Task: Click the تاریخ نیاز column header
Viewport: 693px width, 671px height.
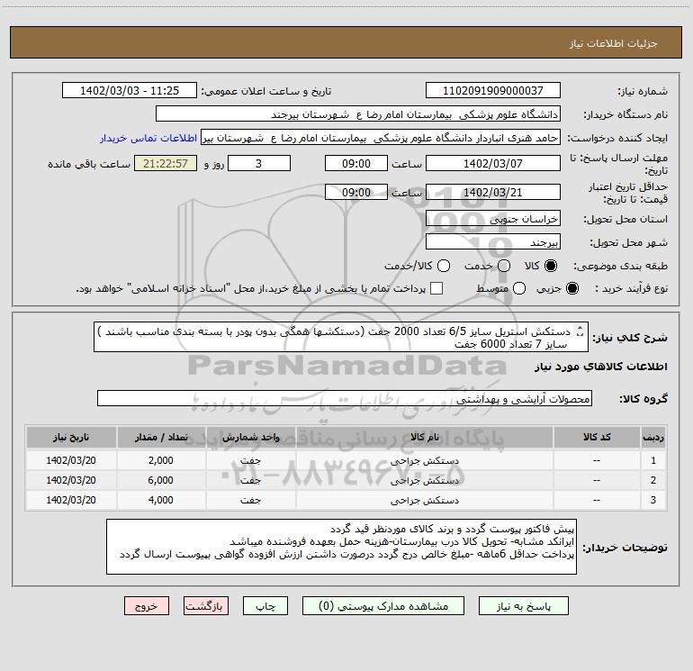Action: click(71, 438)
